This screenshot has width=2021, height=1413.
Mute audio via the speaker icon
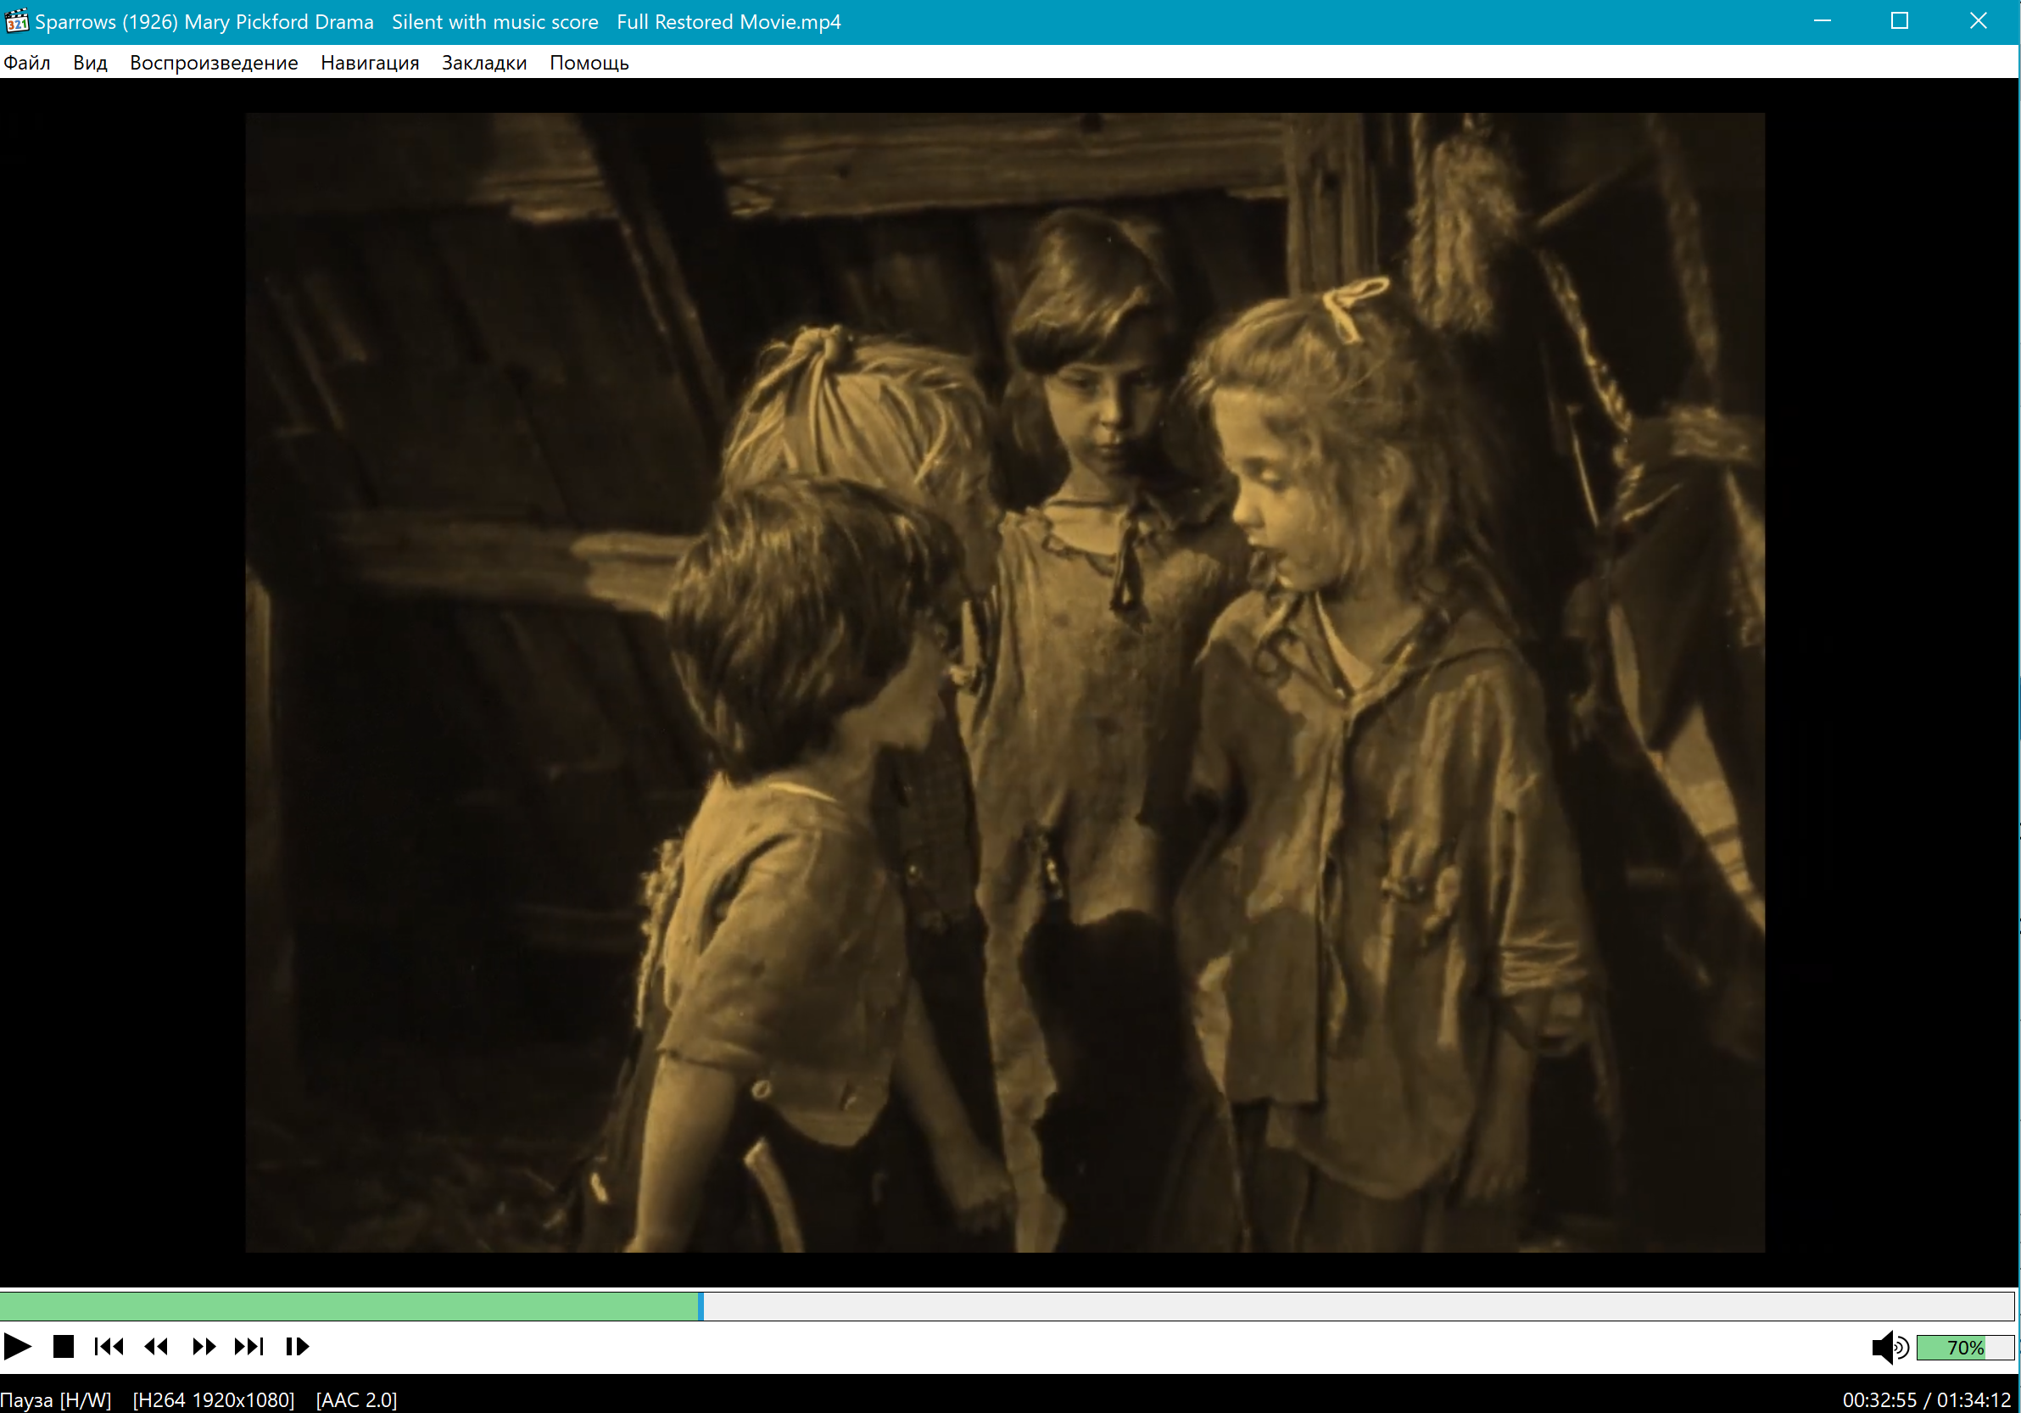(1888, 1347)
